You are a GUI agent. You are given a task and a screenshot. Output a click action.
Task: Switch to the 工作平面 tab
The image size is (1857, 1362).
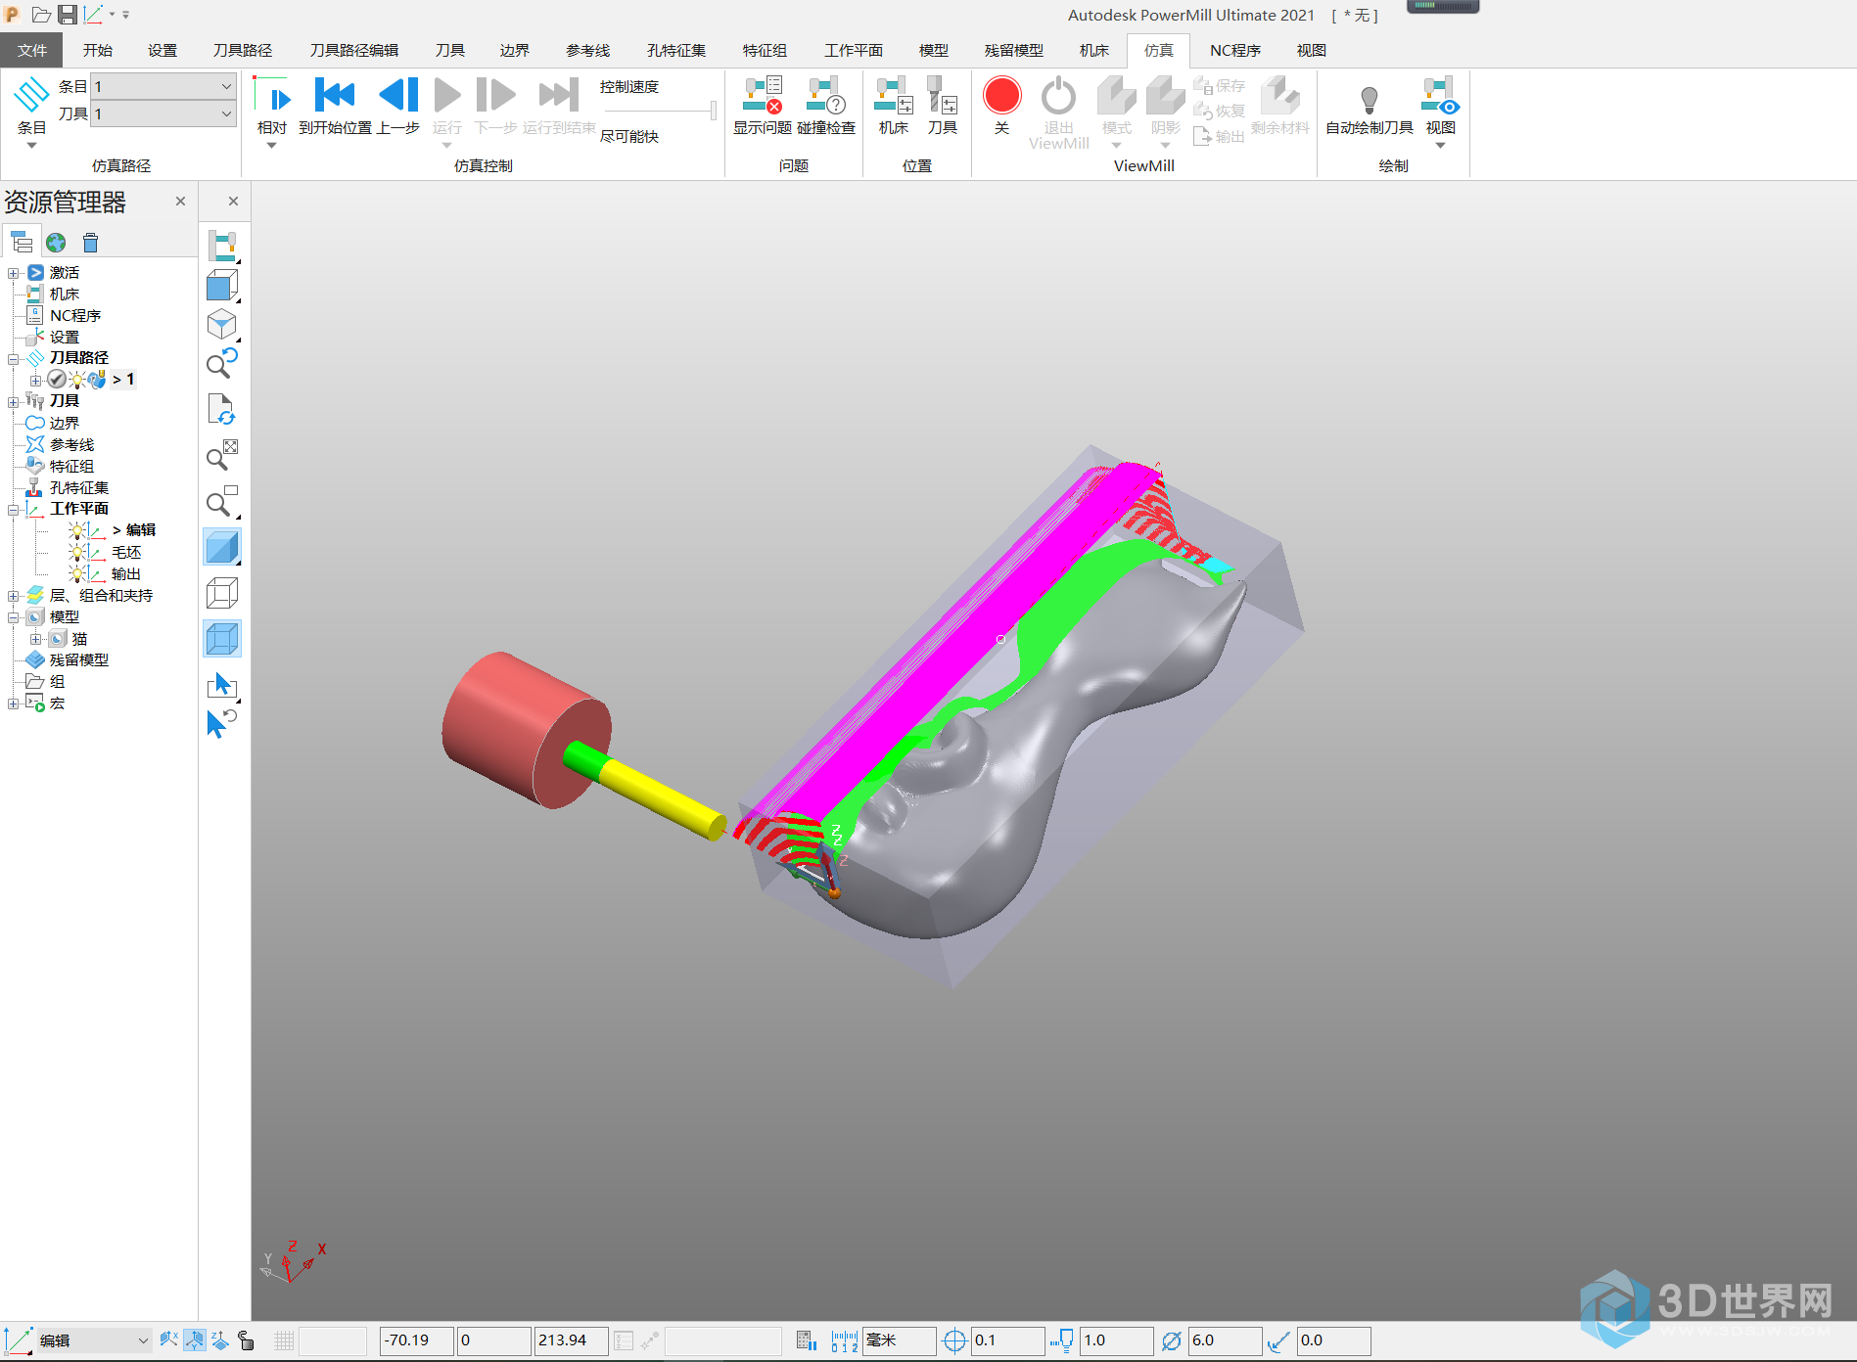[853, 50]
